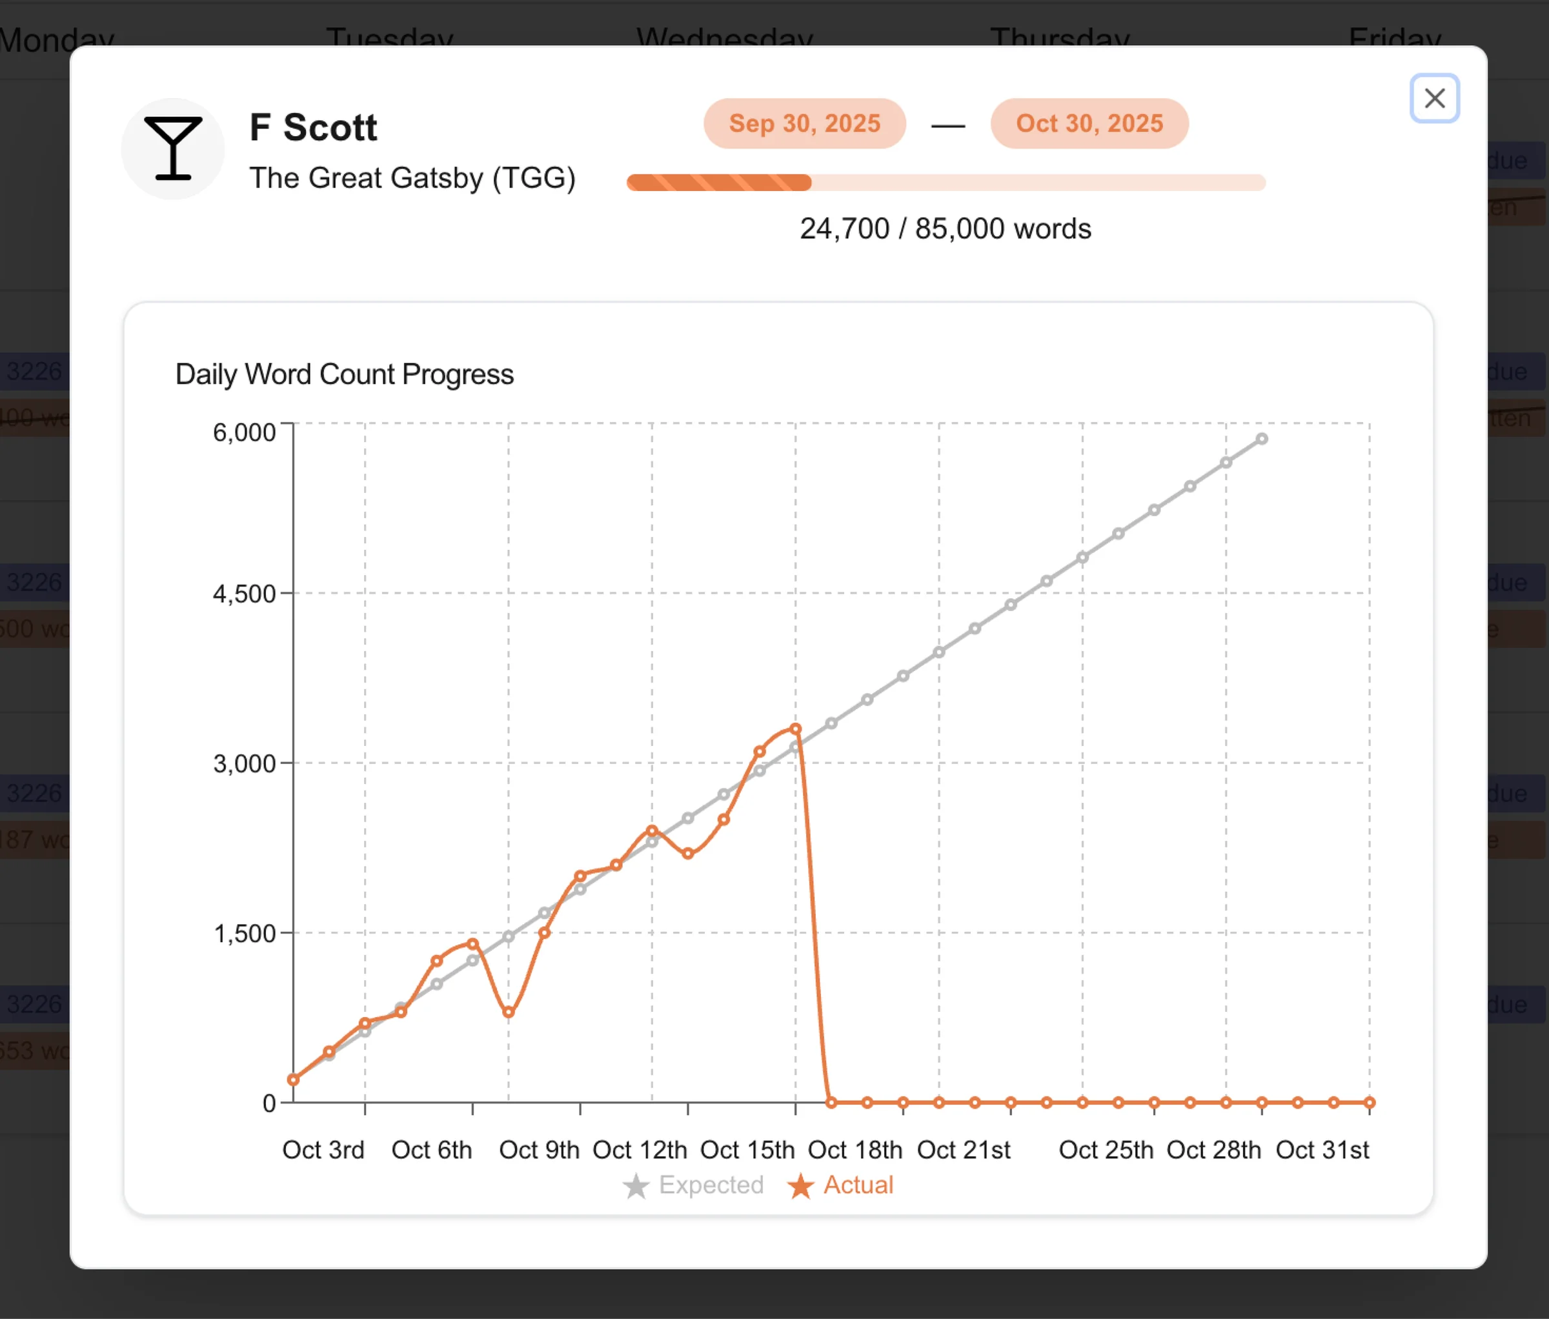This screenshot has width=1549, height=1319.
Task: Click the final zero Actual point at Oct 31st
Action: [1370, 1102]
